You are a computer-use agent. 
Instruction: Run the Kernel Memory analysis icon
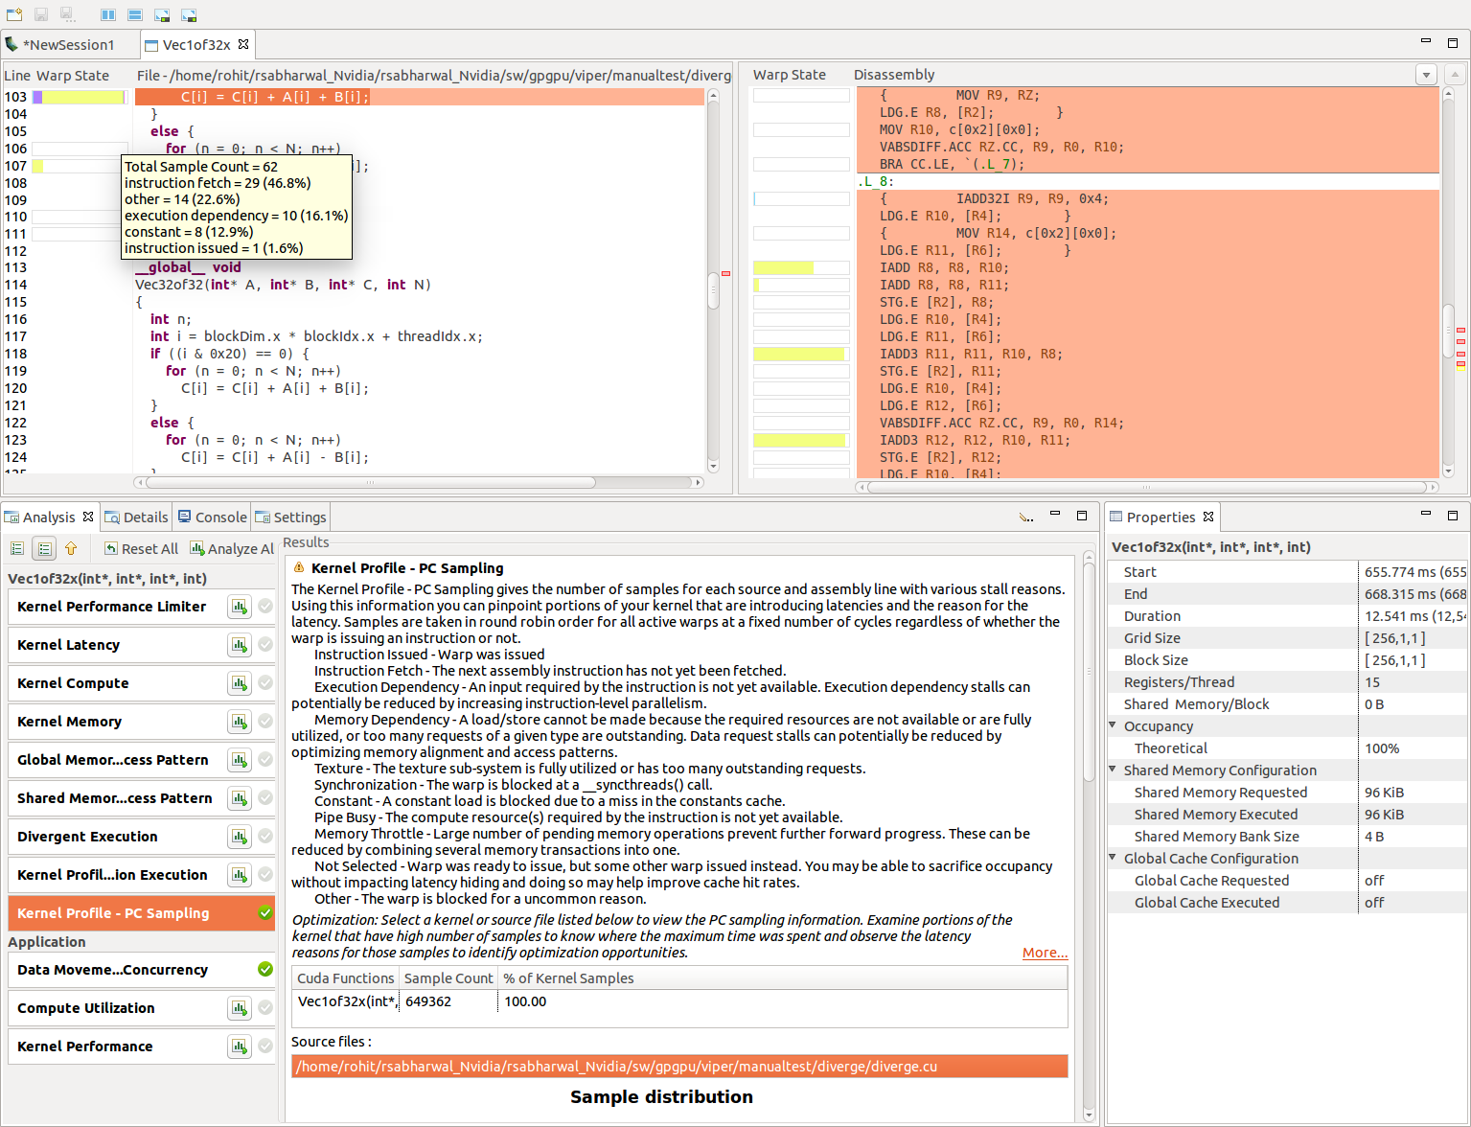(x=239, y=722)
